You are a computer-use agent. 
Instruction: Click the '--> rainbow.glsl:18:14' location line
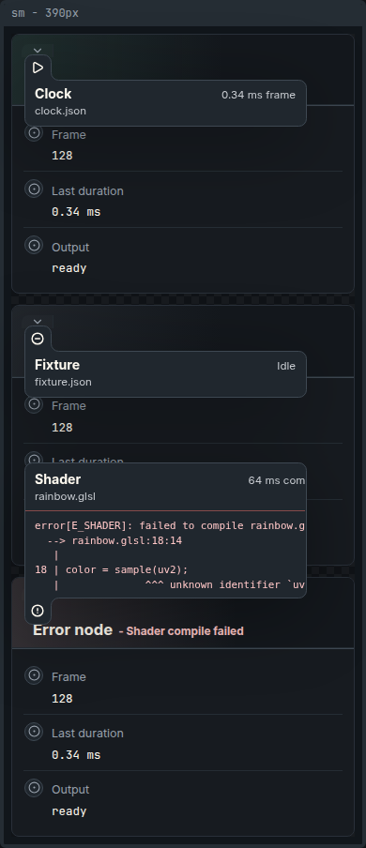click(x=114, y=540)
